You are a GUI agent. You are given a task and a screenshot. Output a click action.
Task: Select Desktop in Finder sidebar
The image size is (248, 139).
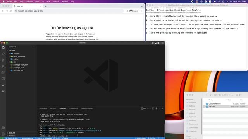(192, 120)
